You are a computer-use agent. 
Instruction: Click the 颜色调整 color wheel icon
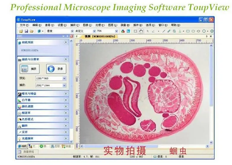point(20,107)
